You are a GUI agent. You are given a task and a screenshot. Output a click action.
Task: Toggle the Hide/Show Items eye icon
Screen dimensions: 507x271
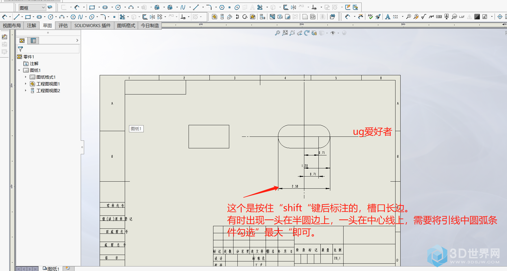coord(333,33)
